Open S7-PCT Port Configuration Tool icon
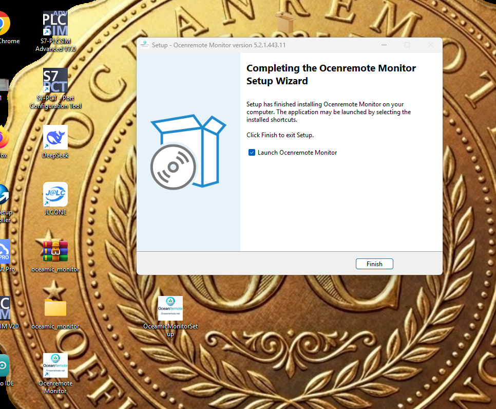496x409 pixels. click(x=55, y=89)
